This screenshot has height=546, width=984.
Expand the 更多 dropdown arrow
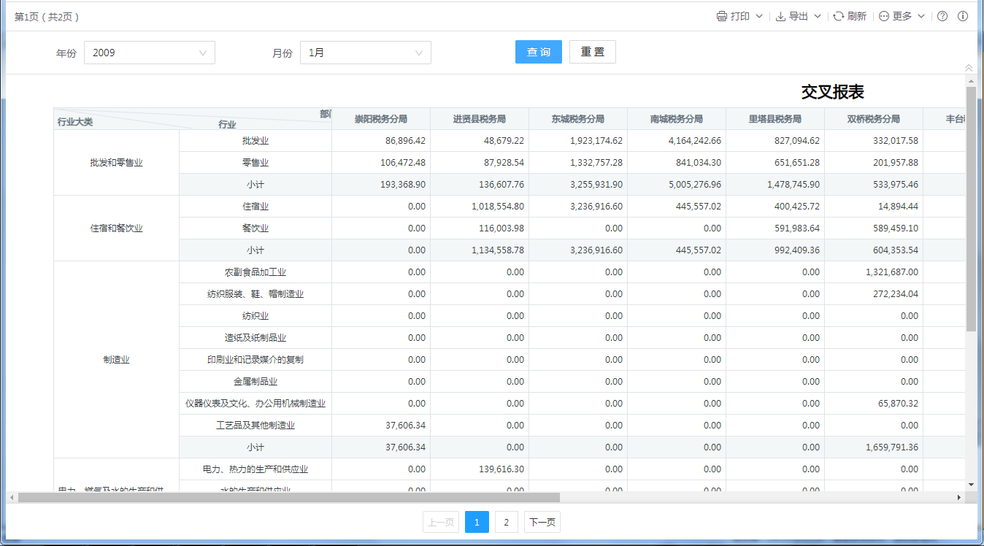pos(921,16)
